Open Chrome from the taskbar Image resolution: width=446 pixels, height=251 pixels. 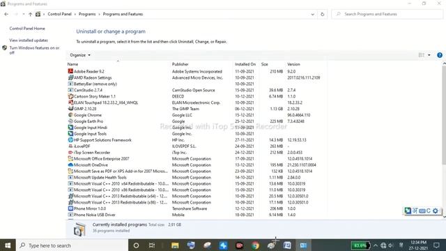pos(256,245)
